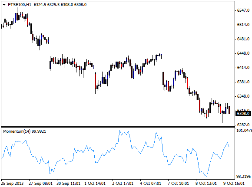Click the 6381.0 price axis label
The height and width of the screenshot is (187, 252).
pyautogui.click(x=243, y=82)
